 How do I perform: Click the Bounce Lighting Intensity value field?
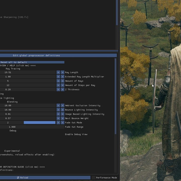[28, 110]
